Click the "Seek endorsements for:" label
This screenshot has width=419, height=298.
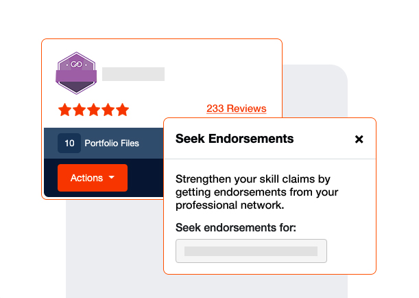(x=235, y=227)
